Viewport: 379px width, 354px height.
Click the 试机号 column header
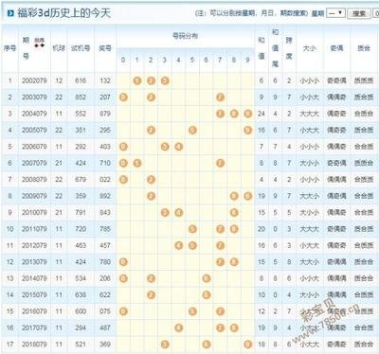(x=81, y=48)
